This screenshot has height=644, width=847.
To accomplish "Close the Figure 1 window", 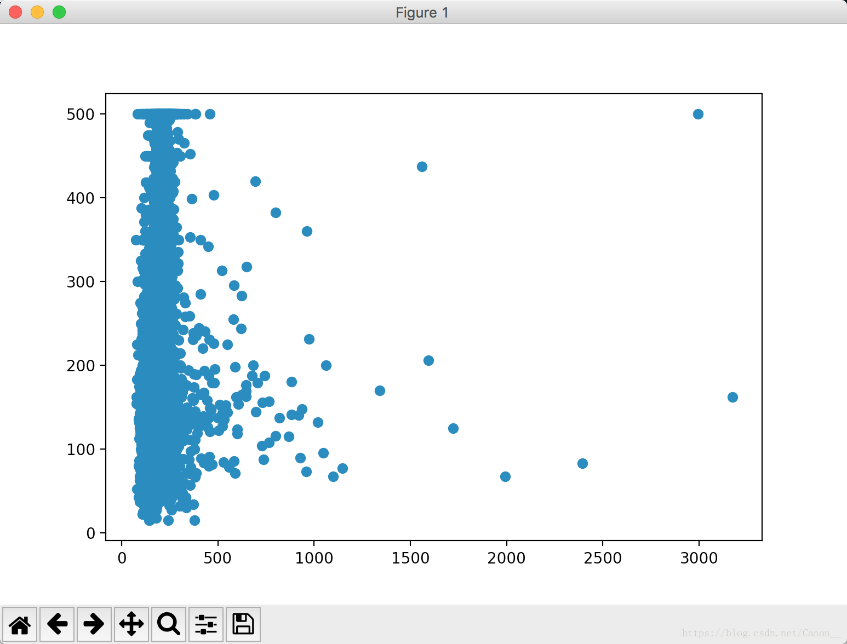I will click(15, 12).
